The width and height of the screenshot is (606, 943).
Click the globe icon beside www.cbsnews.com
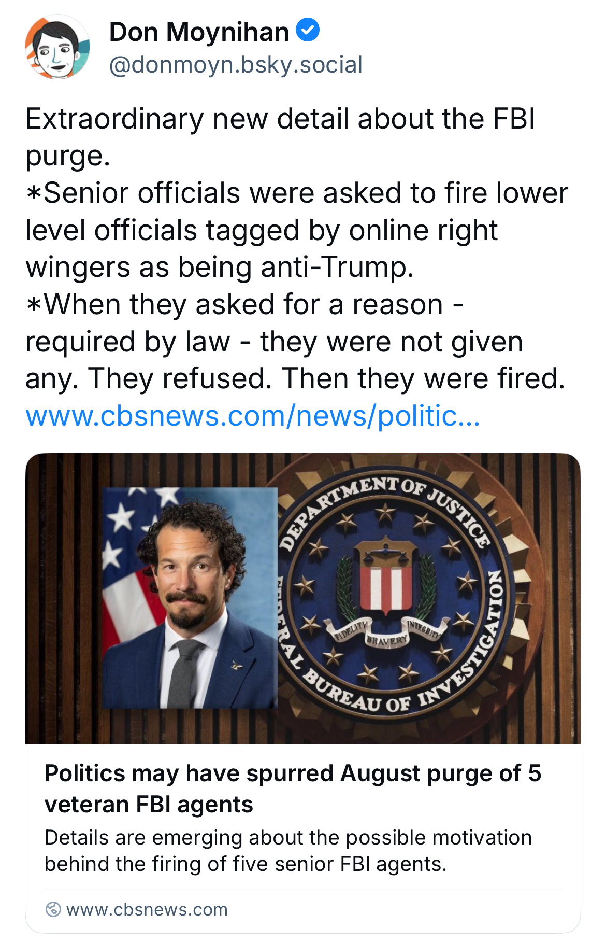point(53,909)
